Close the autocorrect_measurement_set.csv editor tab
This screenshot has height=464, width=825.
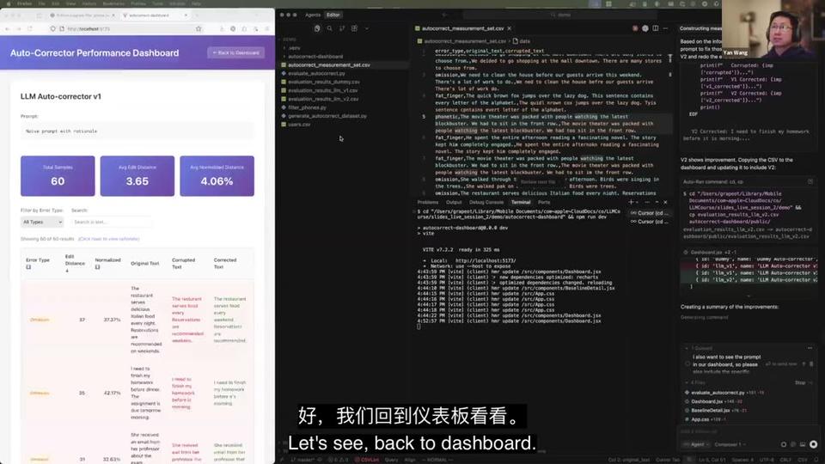point(510,28)
